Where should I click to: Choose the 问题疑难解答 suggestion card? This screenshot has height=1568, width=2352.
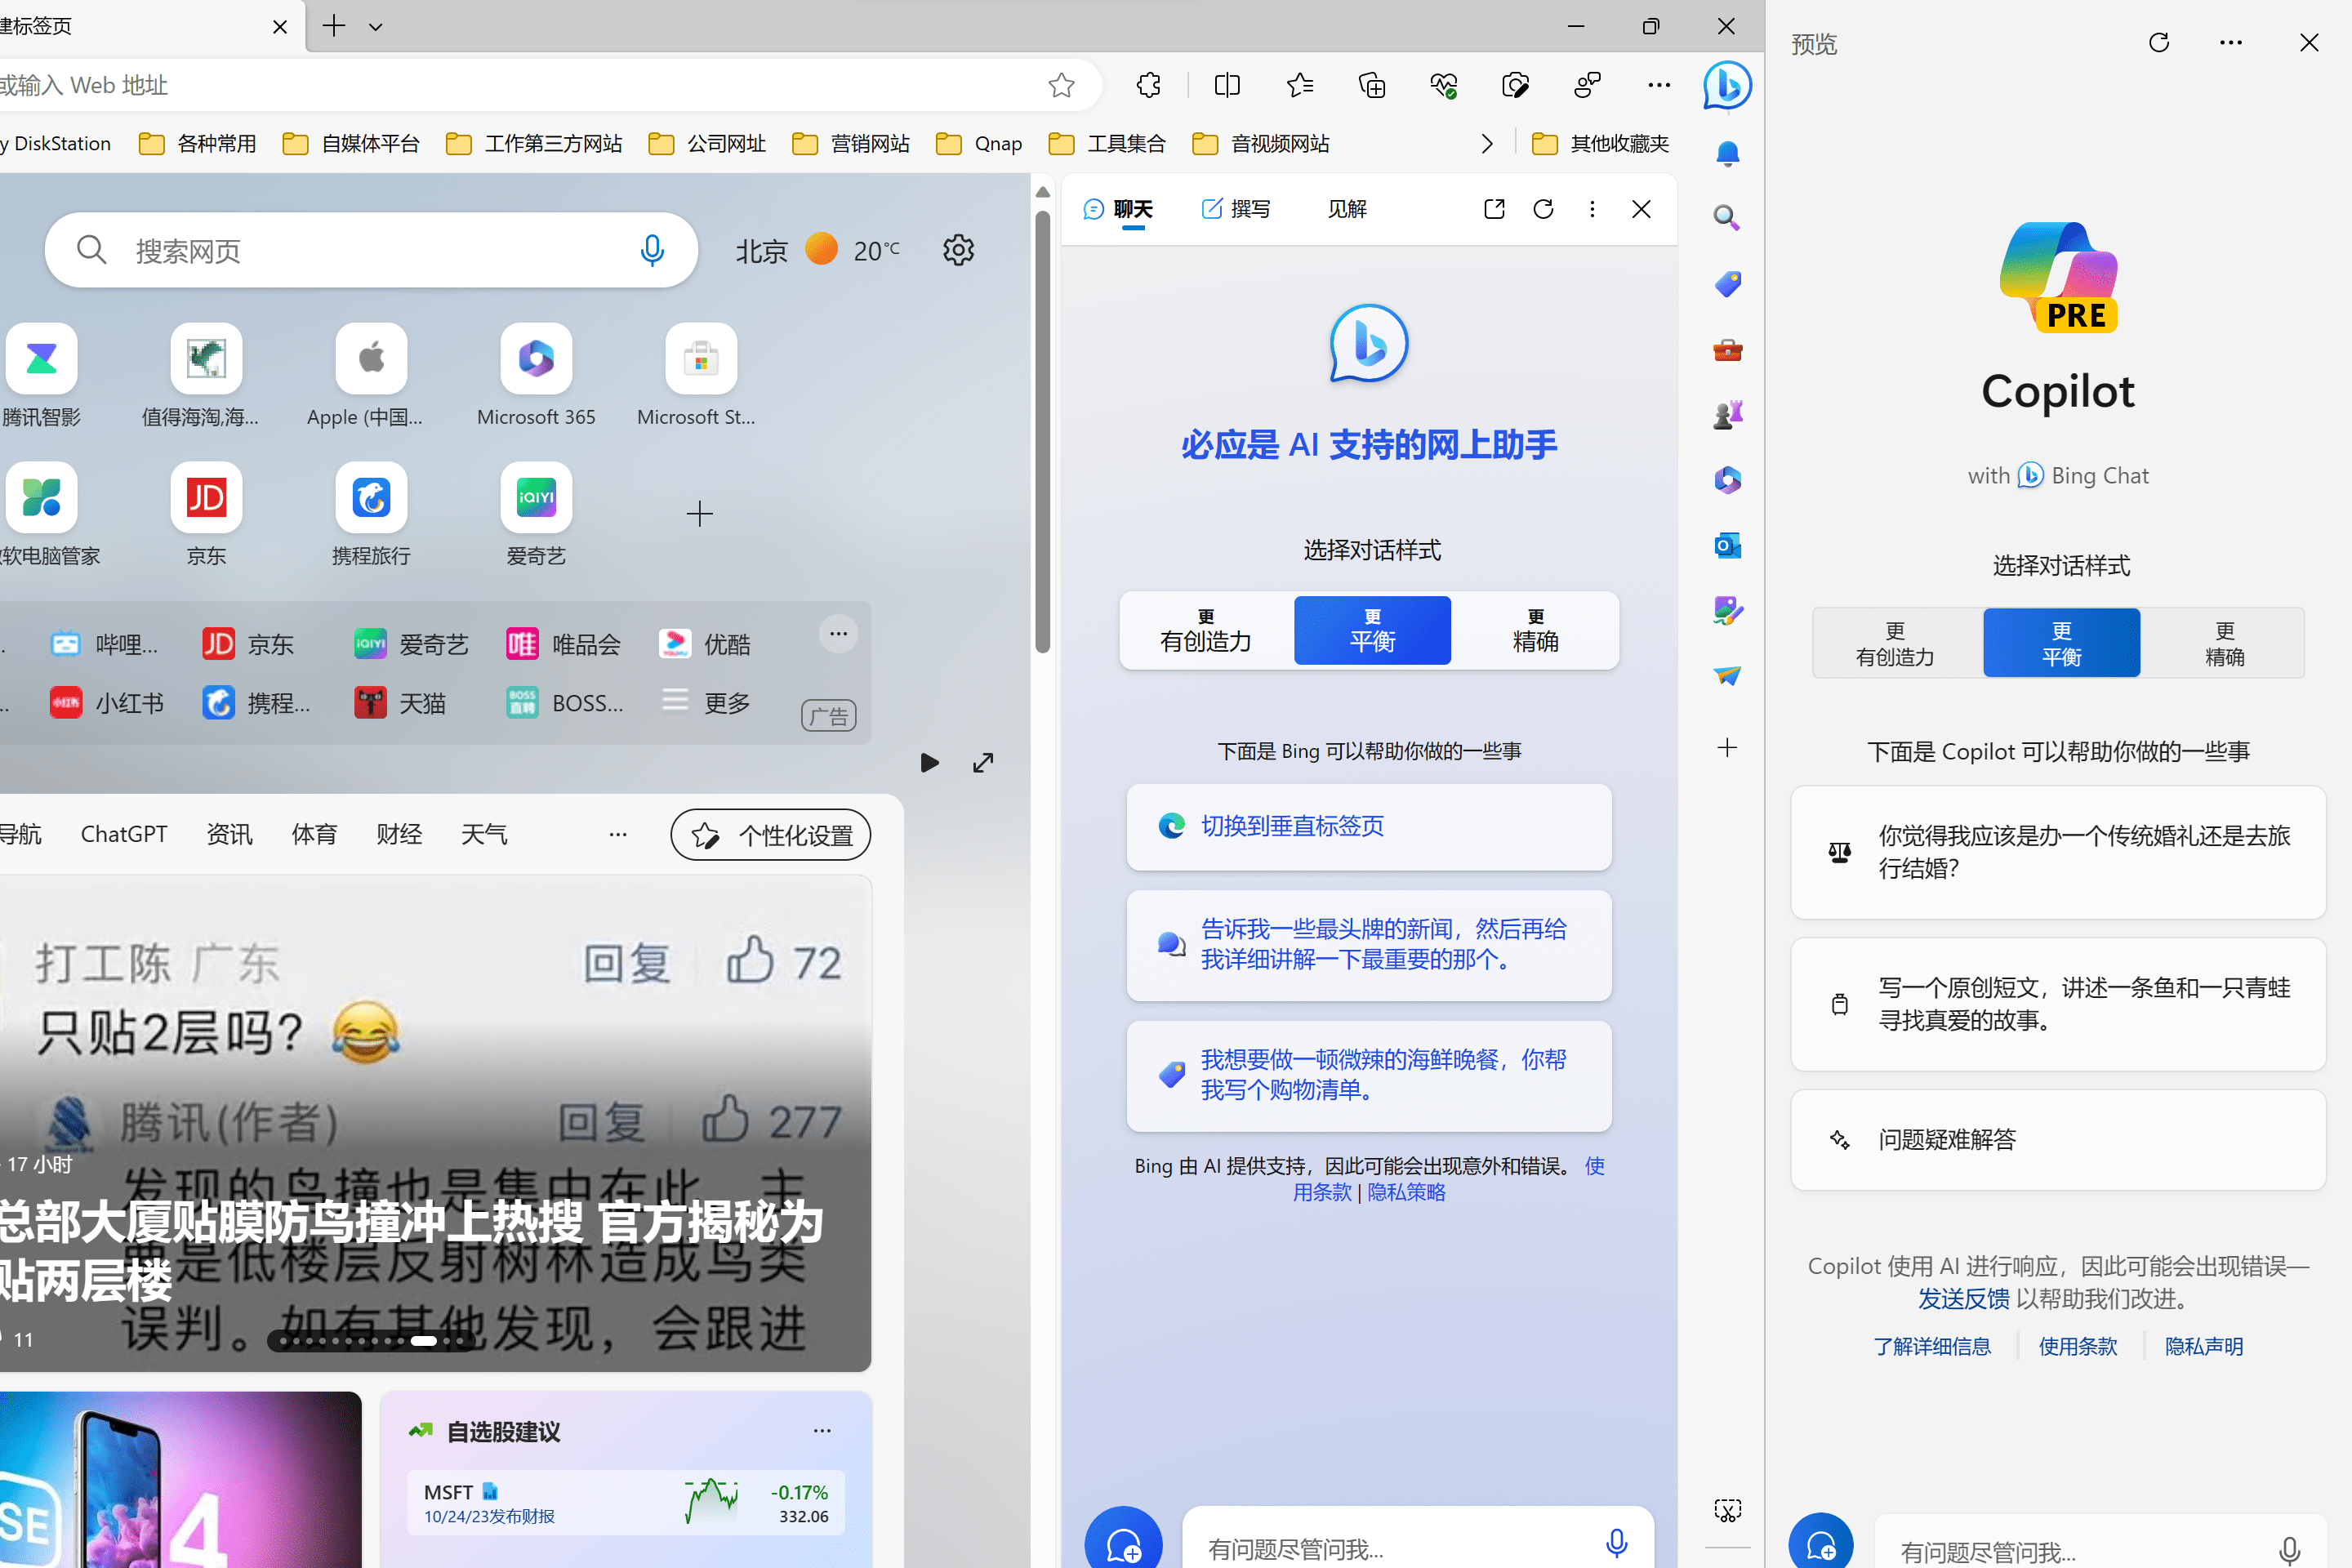pyautogui.click(x=2058, y=1140)
